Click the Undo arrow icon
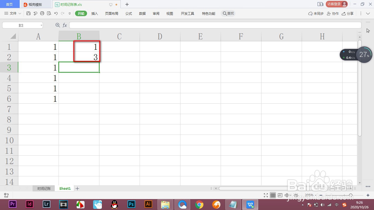This screenshot has height=210, width=374. pos(56,13)
